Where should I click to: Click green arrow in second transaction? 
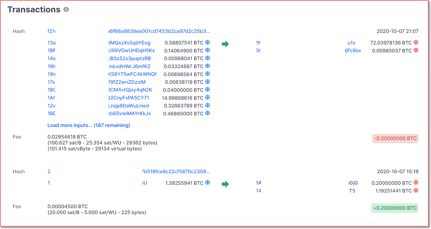click(225, 184)
